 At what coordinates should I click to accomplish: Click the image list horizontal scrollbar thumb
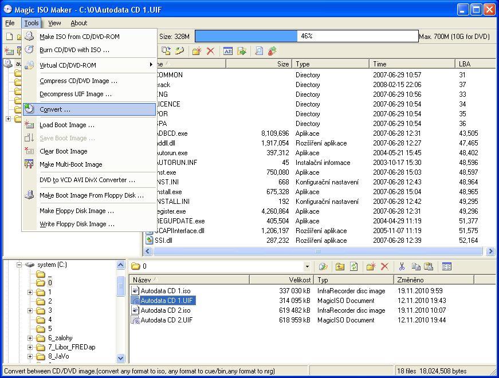(x=317, y=251)
